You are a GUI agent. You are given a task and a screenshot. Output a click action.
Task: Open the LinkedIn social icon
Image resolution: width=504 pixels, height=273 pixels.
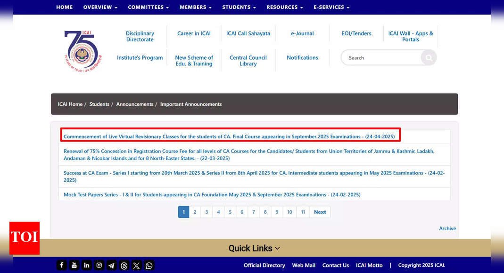(86, 265)
